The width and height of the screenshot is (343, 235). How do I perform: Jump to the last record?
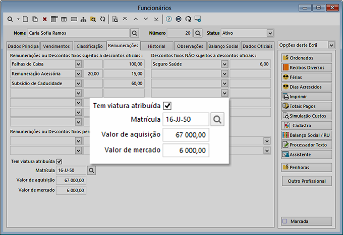point(156,19)
